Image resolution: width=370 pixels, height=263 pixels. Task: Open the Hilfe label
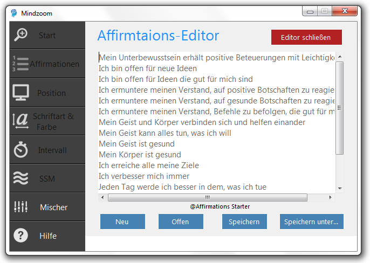48,236
